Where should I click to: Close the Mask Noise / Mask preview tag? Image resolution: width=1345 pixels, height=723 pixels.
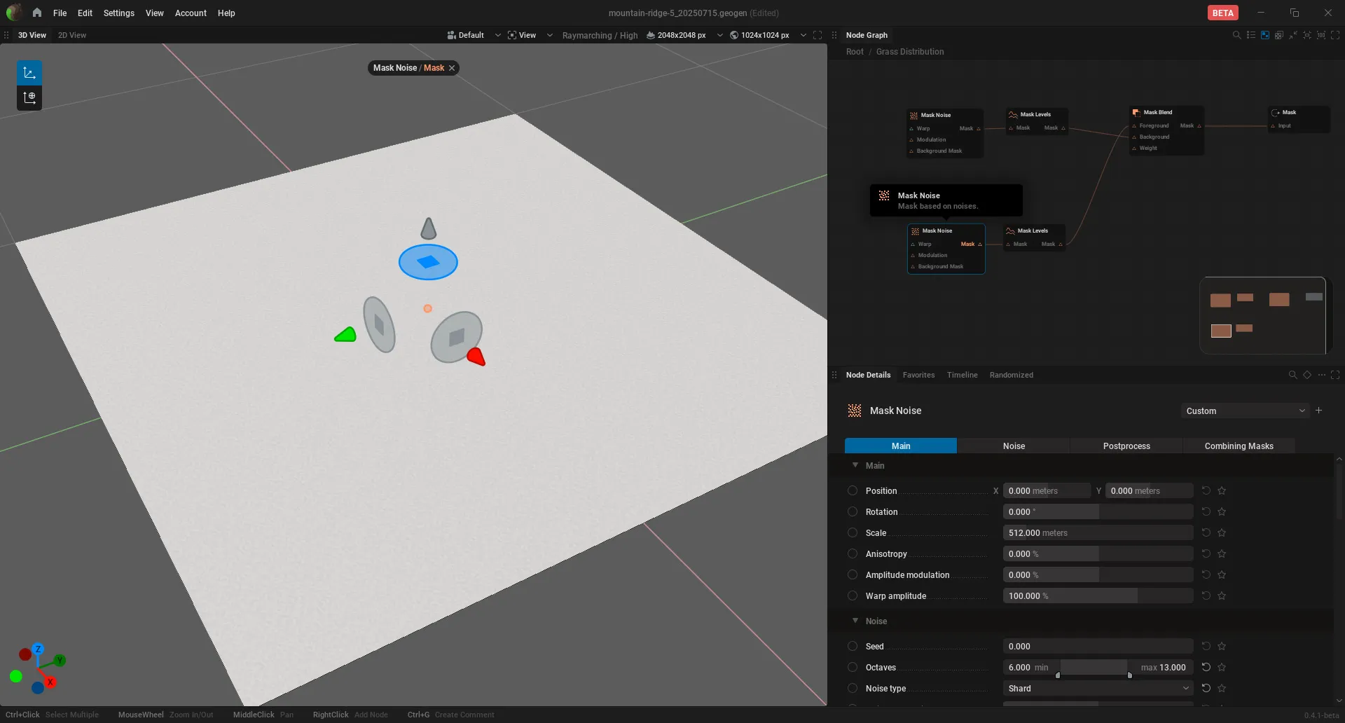452,68
